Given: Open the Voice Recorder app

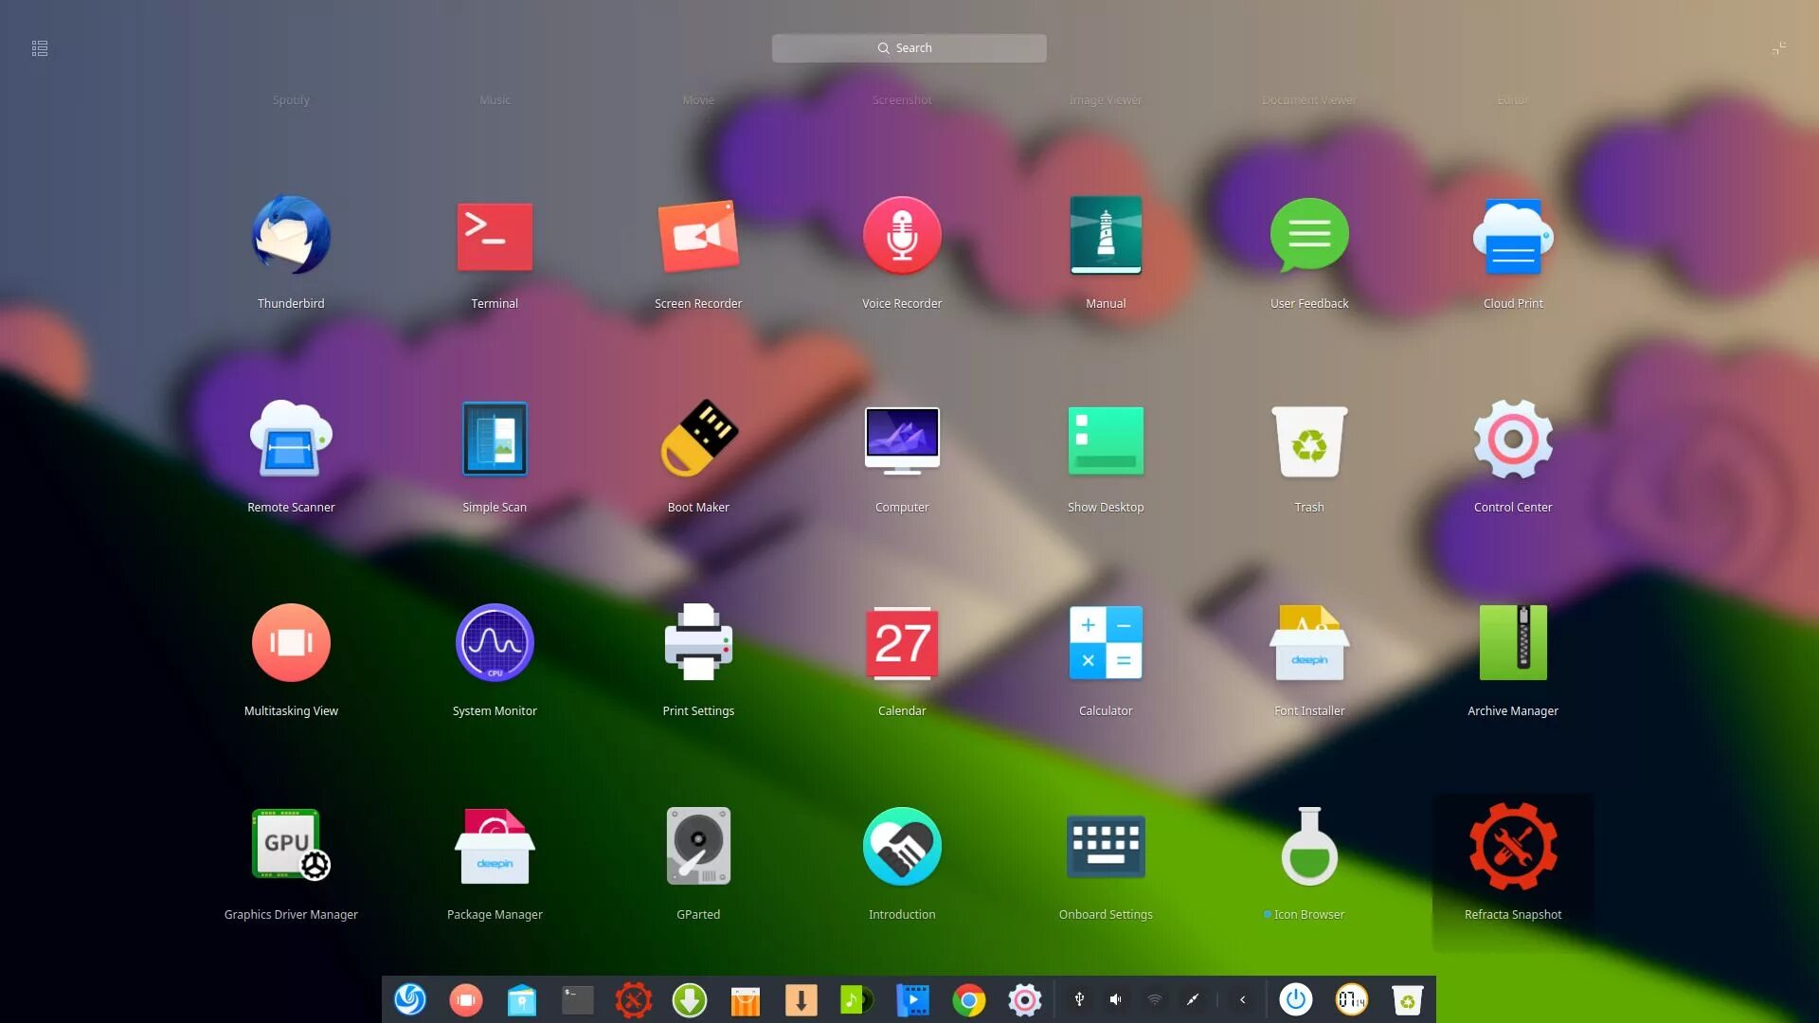Looking at the screenshot, I should point(901,236).
